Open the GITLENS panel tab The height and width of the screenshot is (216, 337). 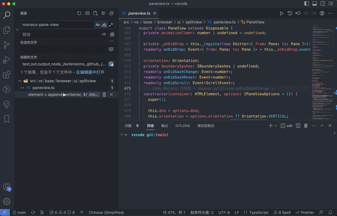(x=183, y=126)
